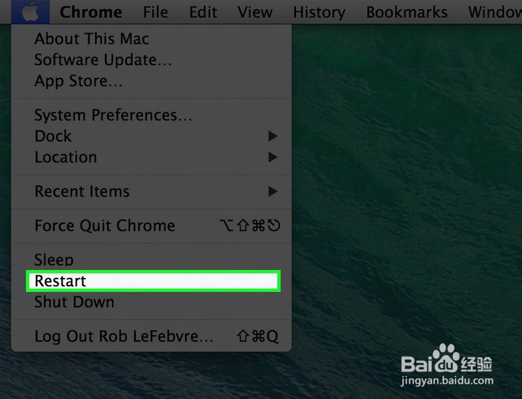Open Software Update…

(152, 60)
